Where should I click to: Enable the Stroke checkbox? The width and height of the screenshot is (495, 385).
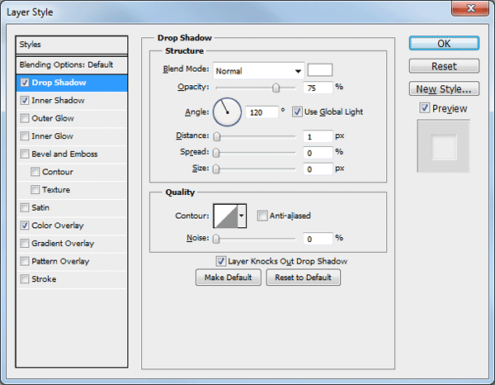click(x=25, y=279)
